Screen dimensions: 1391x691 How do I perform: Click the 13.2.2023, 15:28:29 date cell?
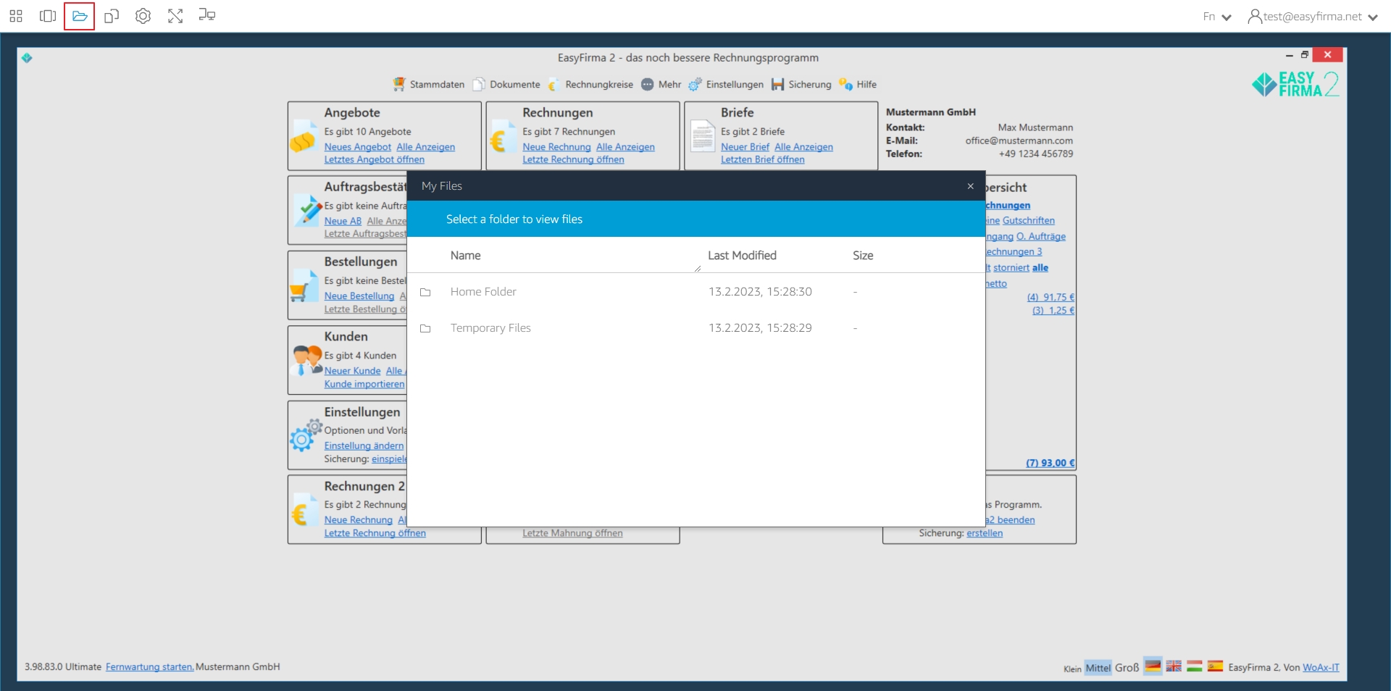pos(760,328)
